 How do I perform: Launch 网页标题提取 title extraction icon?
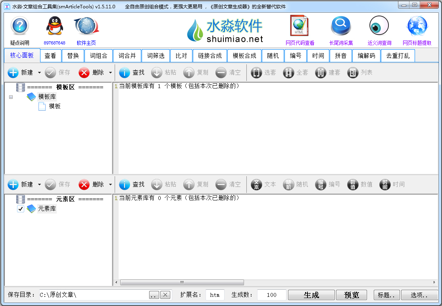point(417,25)
